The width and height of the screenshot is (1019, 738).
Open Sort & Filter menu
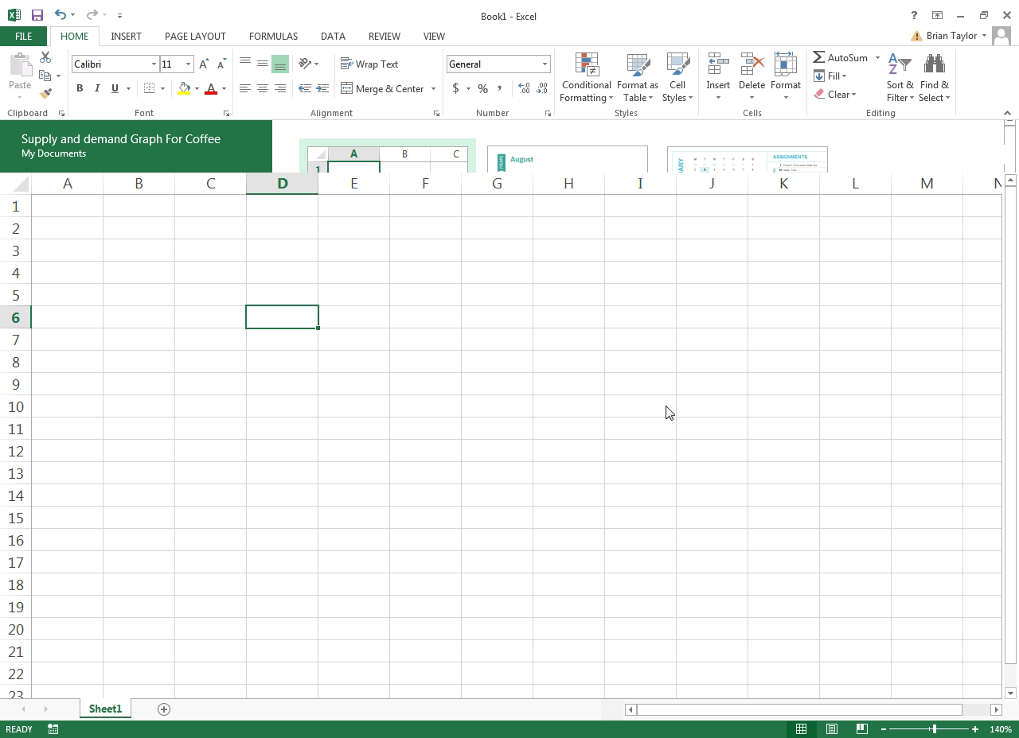(900, 77)
